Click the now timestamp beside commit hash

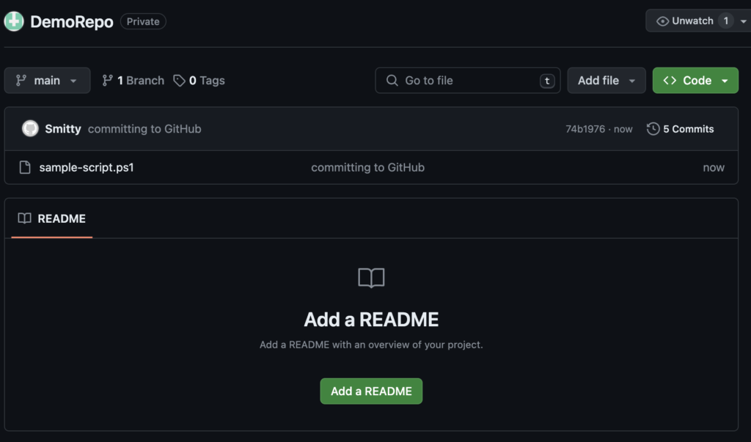(623, 129)
